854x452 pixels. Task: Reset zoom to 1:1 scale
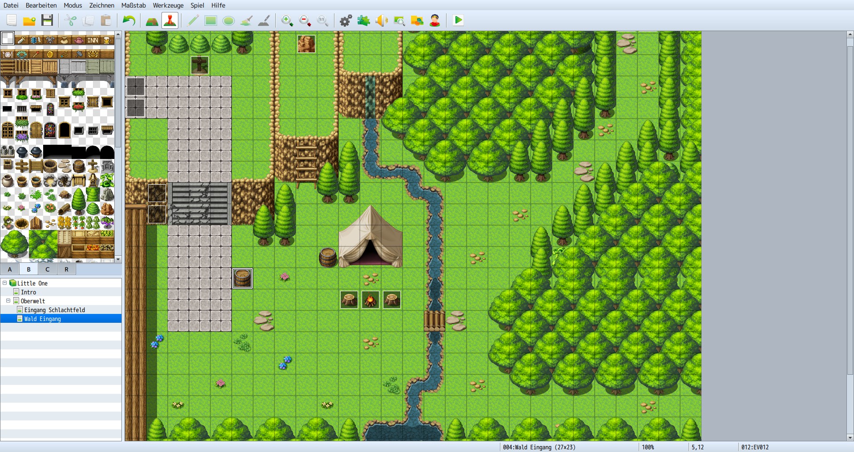pyautogui.click(x=322, y=20)
